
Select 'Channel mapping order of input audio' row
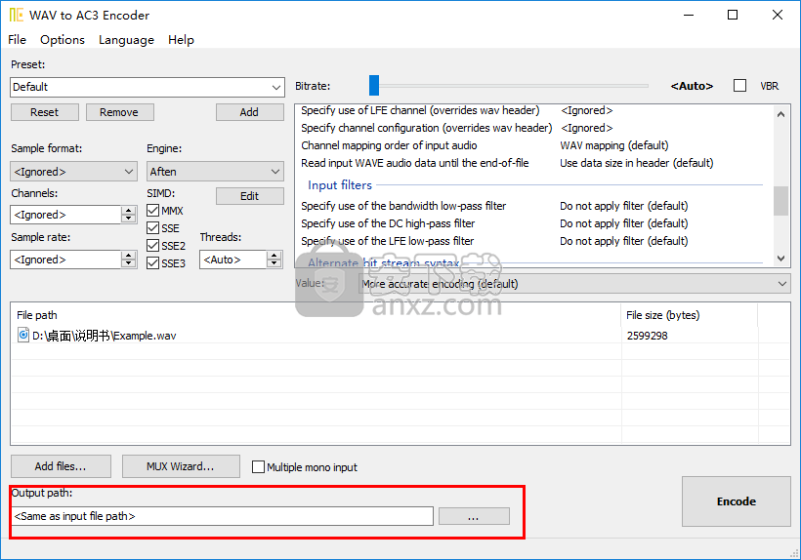point(531,146)
